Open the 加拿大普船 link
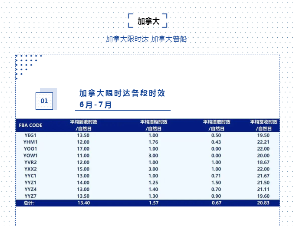The width and height of the screenshot is (293, 226). (x=169, y=39)
